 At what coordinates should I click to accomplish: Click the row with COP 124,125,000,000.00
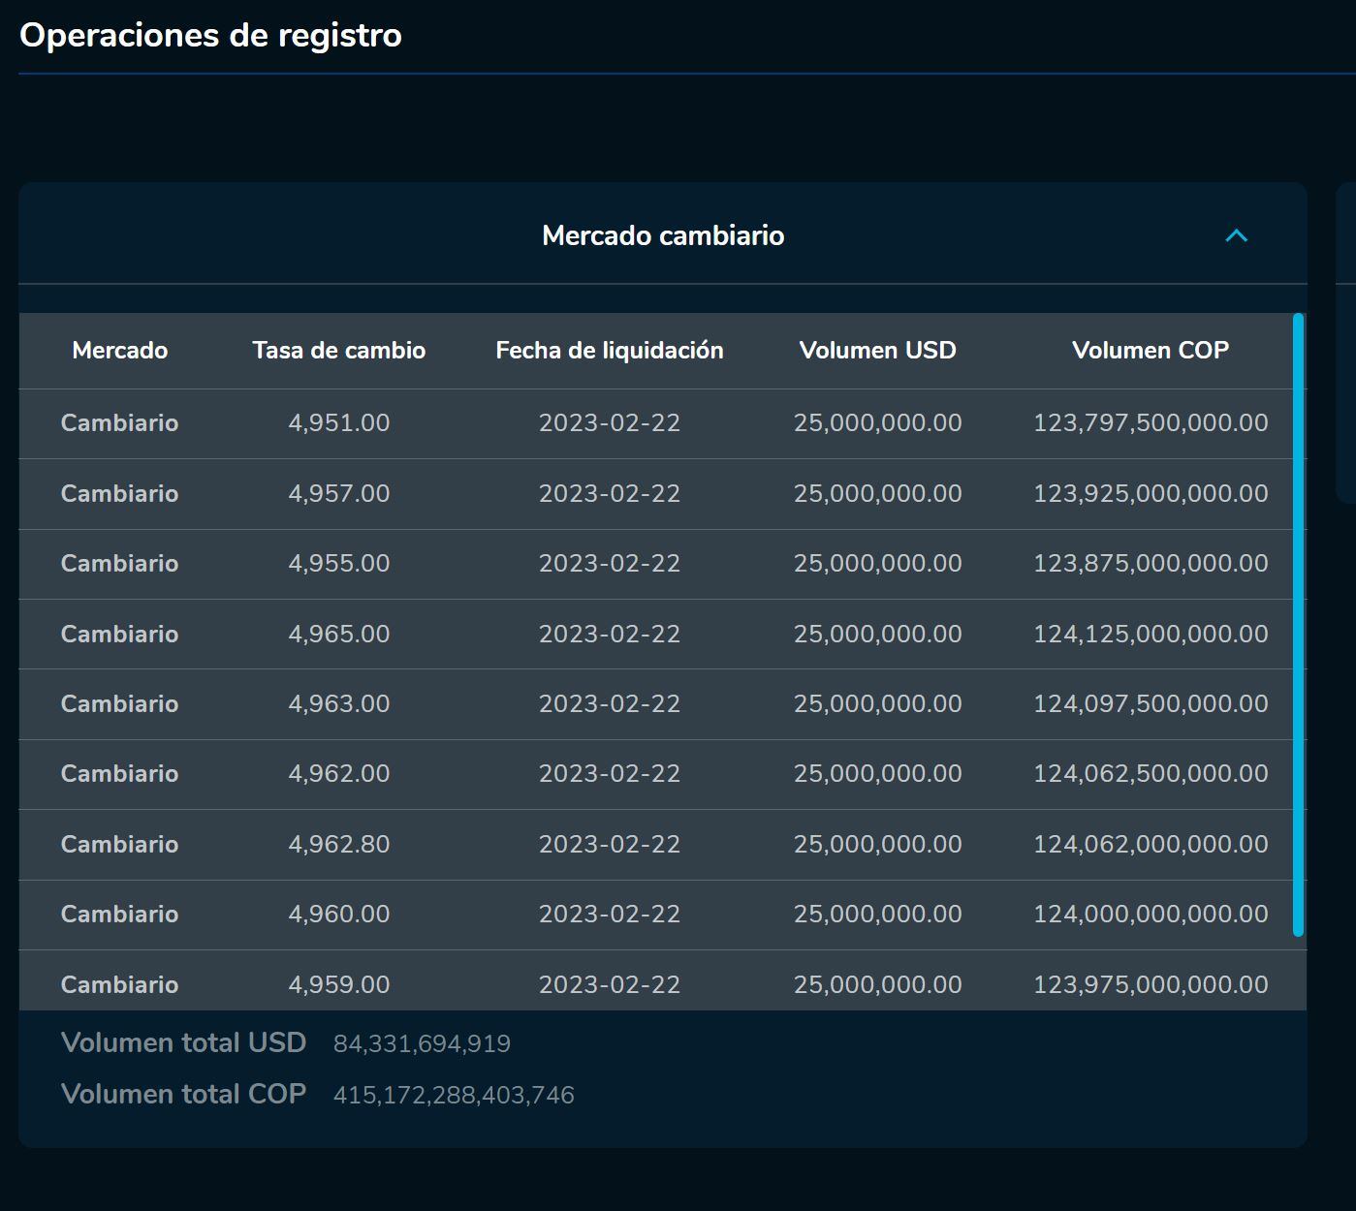pyautogui.click(x=1151, y=634)
